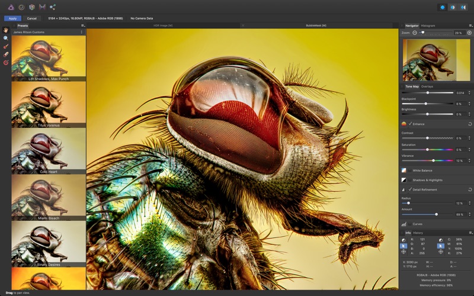The image size is (474, 296).
Task: Switch to the Photo persona icon
Action: [x=11, y=7]
